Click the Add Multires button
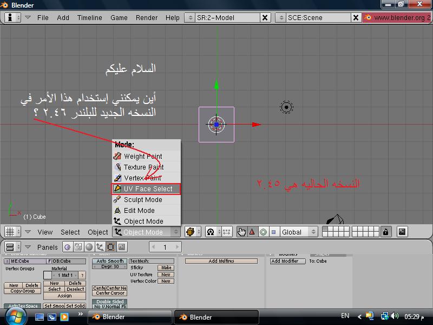The image size is (433, 325). pos(221,261)
